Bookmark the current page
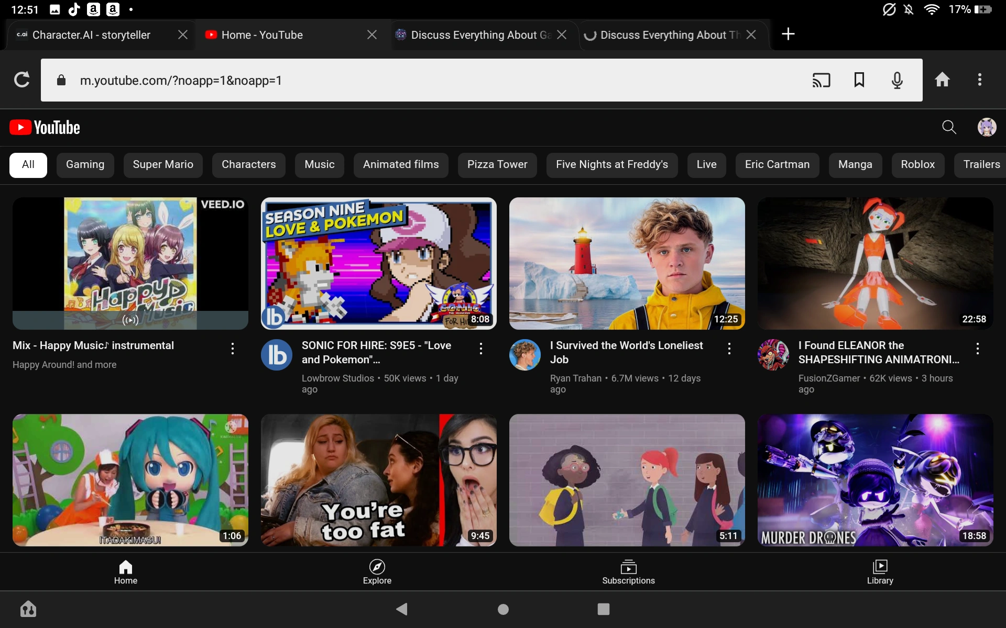1006x628 pixels. point(859,80)
